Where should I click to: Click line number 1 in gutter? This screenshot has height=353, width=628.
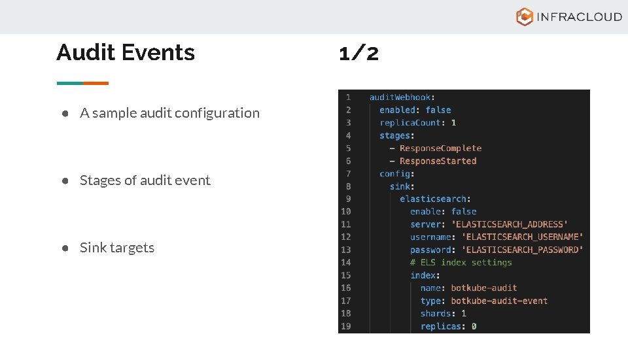(x=349, y=97)
